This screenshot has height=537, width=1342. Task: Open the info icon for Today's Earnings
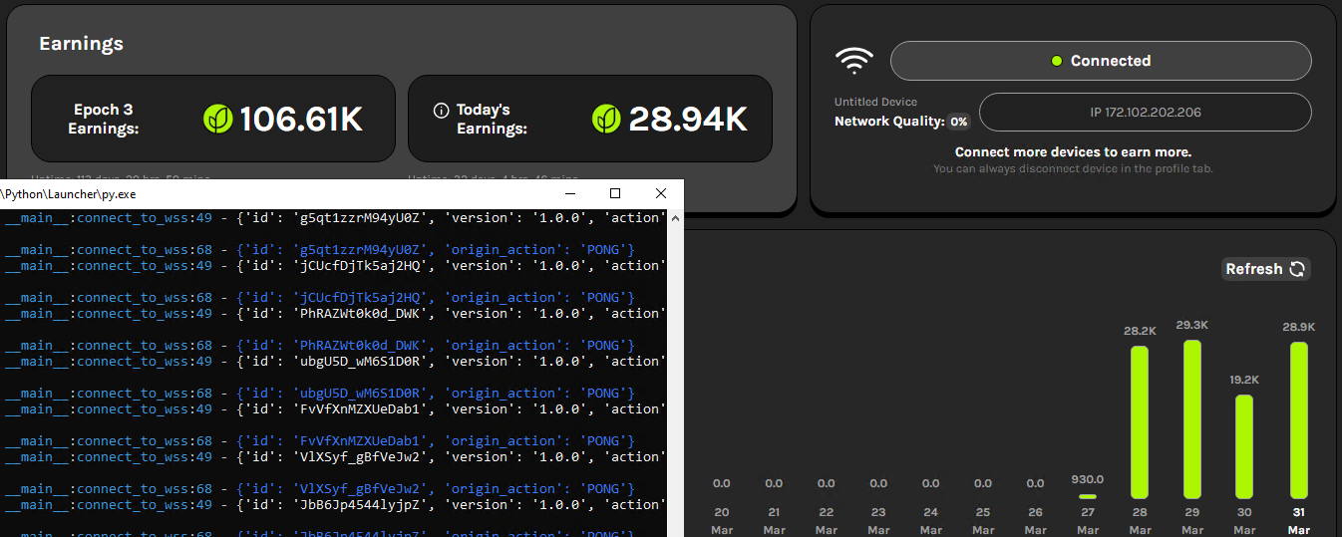441,111
